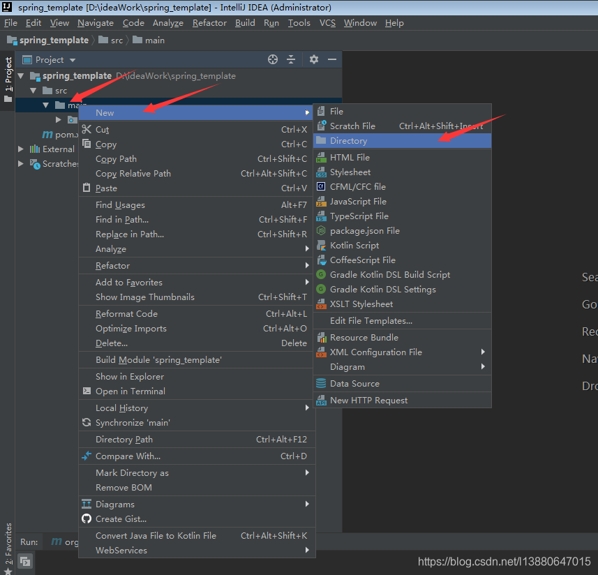
Task: Click the Compare With arrows icon
Action: point(87,456)
